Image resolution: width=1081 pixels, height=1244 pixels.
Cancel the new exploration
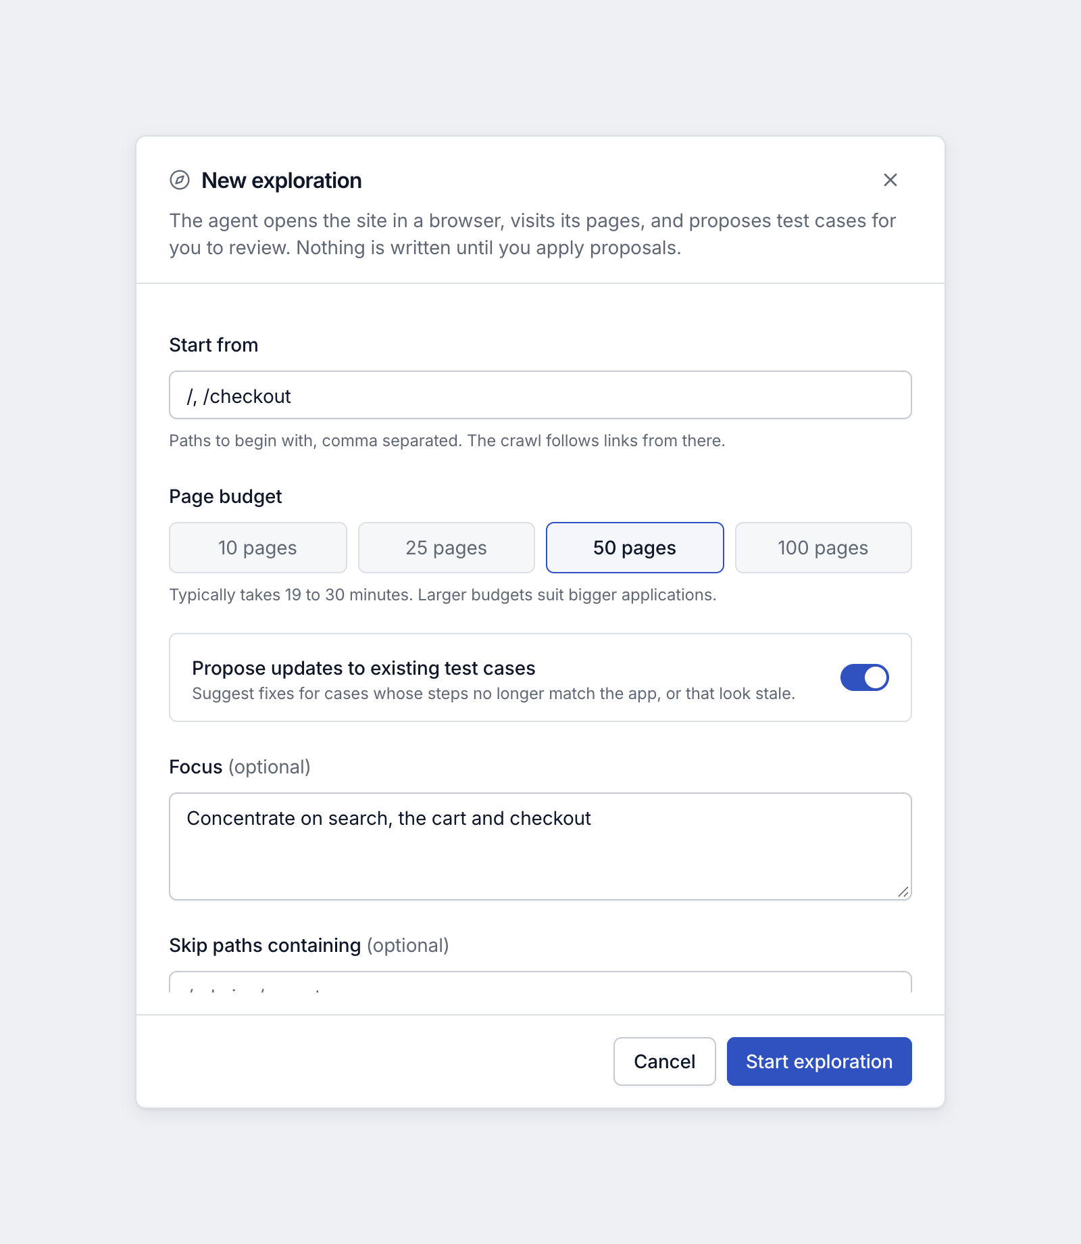[665, 1061]
